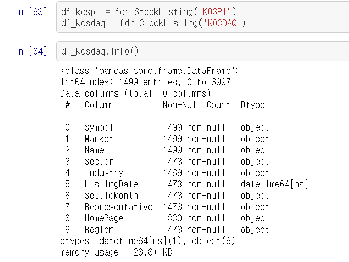
Task: Click the 'datetime64[ns]' dtype of ListingDate
Action: coord(274,184)
